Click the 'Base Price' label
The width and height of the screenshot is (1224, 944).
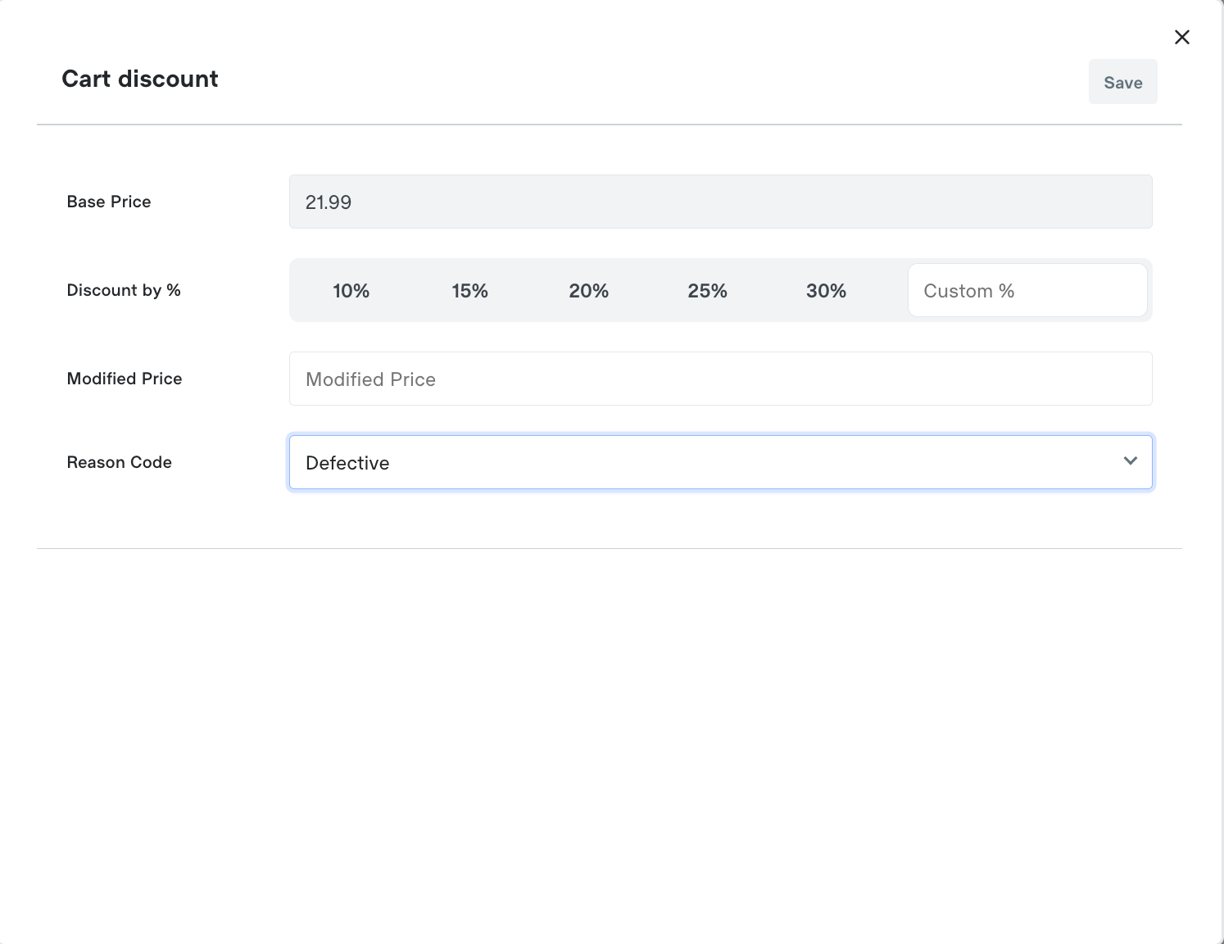(109, 202)
